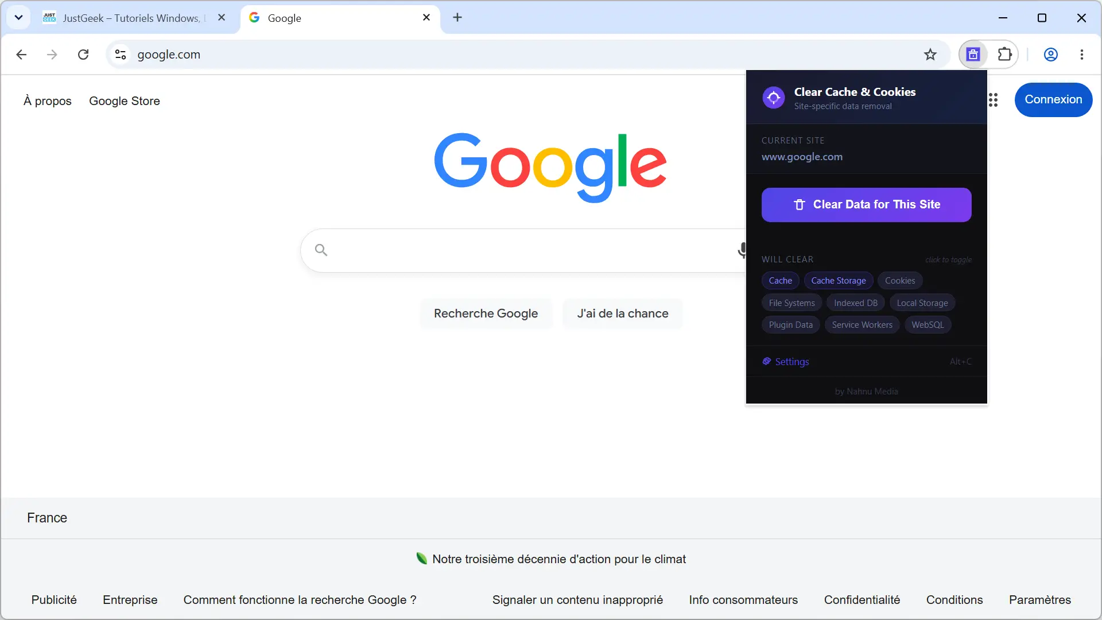Open the Confidentialité footer link
The image size is (1102, 620).
[862, 600]
